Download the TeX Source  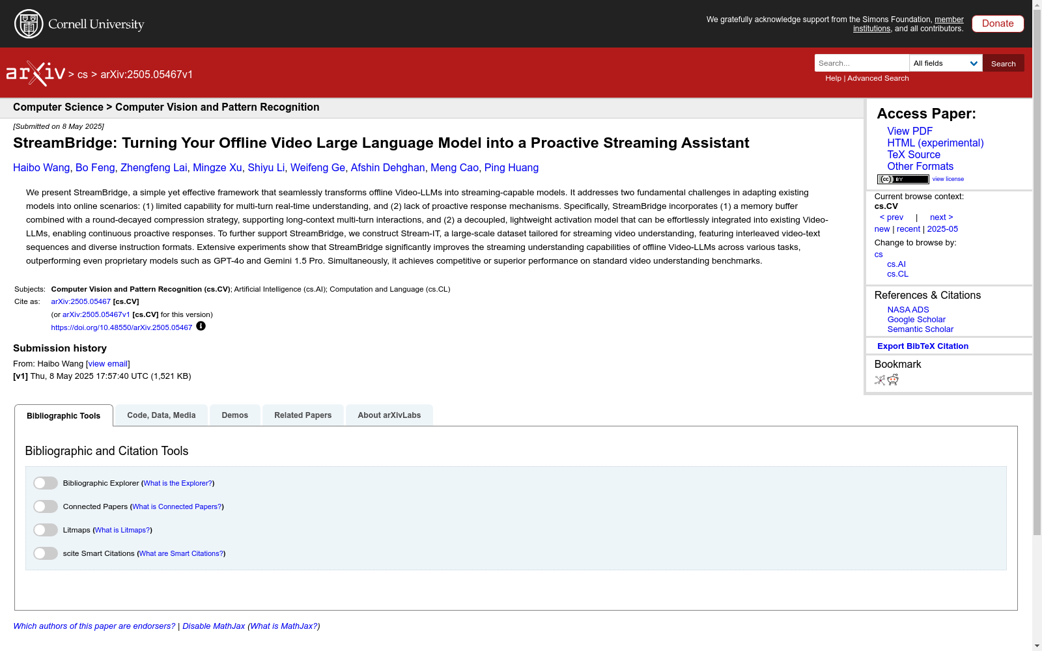pos(914,154)
